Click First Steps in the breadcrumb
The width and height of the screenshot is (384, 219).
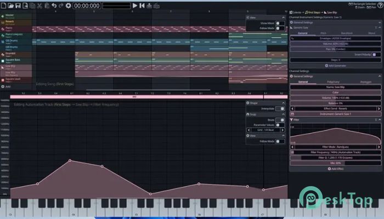point(313,12)
